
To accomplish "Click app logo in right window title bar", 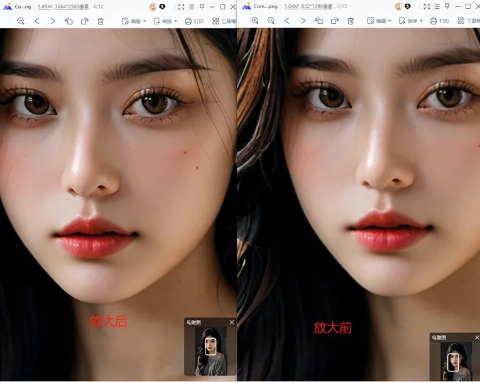I will 246,6.
